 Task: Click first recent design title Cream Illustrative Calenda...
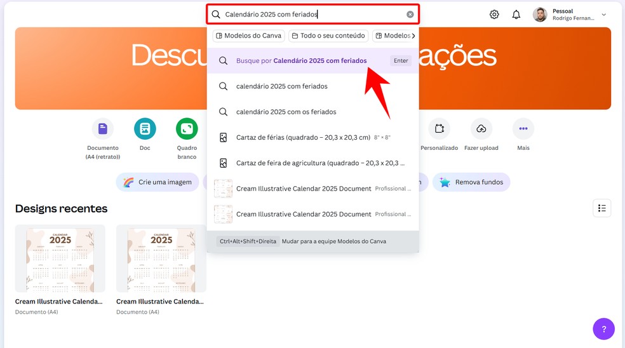58,302
